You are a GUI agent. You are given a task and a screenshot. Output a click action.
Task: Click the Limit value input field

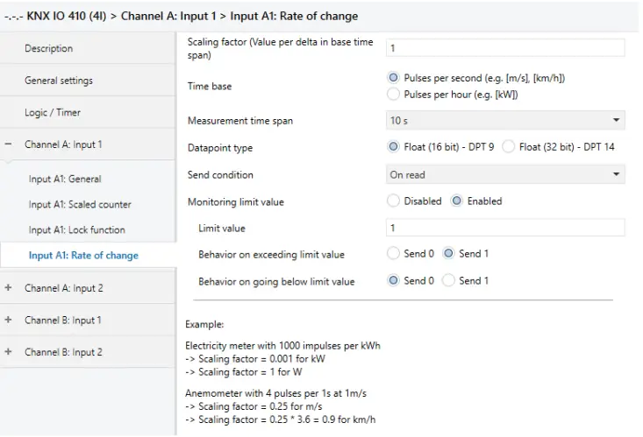tap(505, 228)
